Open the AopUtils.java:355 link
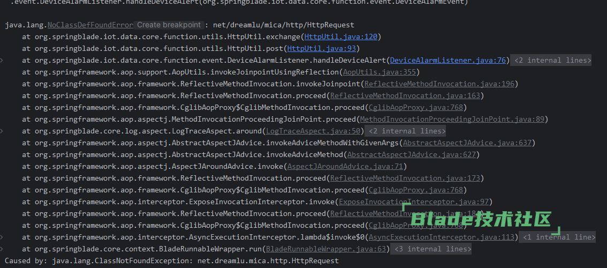 tap(379, 72)
